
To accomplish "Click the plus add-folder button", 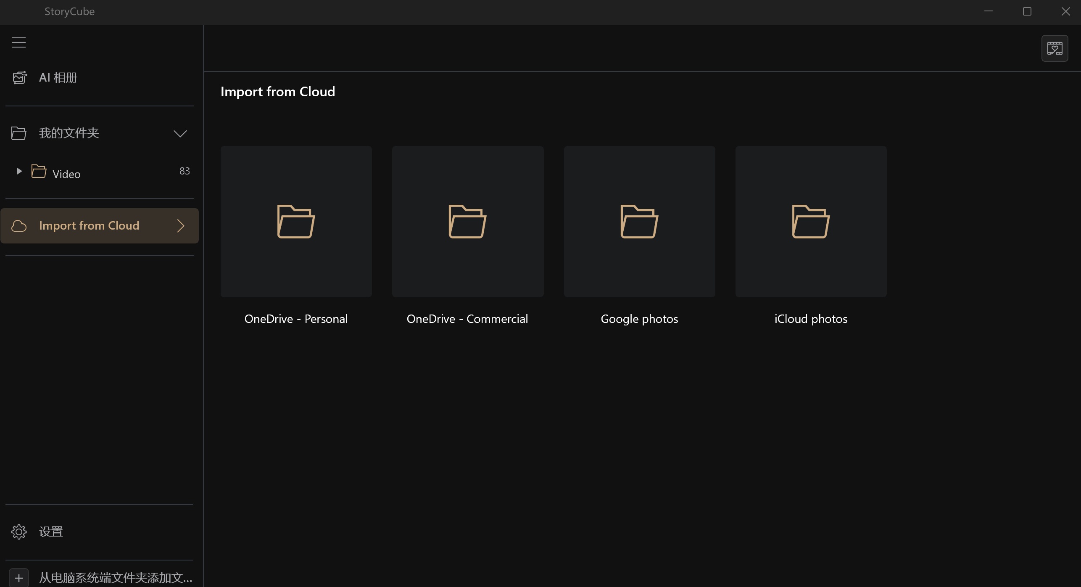I will click(19, 578).
